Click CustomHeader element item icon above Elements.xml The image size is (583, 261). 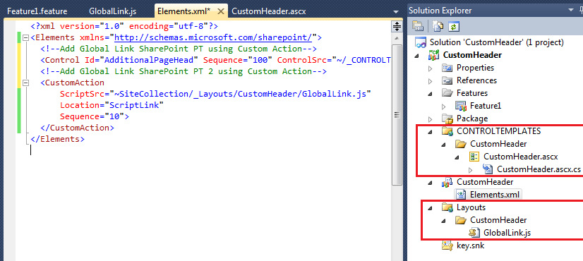pos(447,182)
